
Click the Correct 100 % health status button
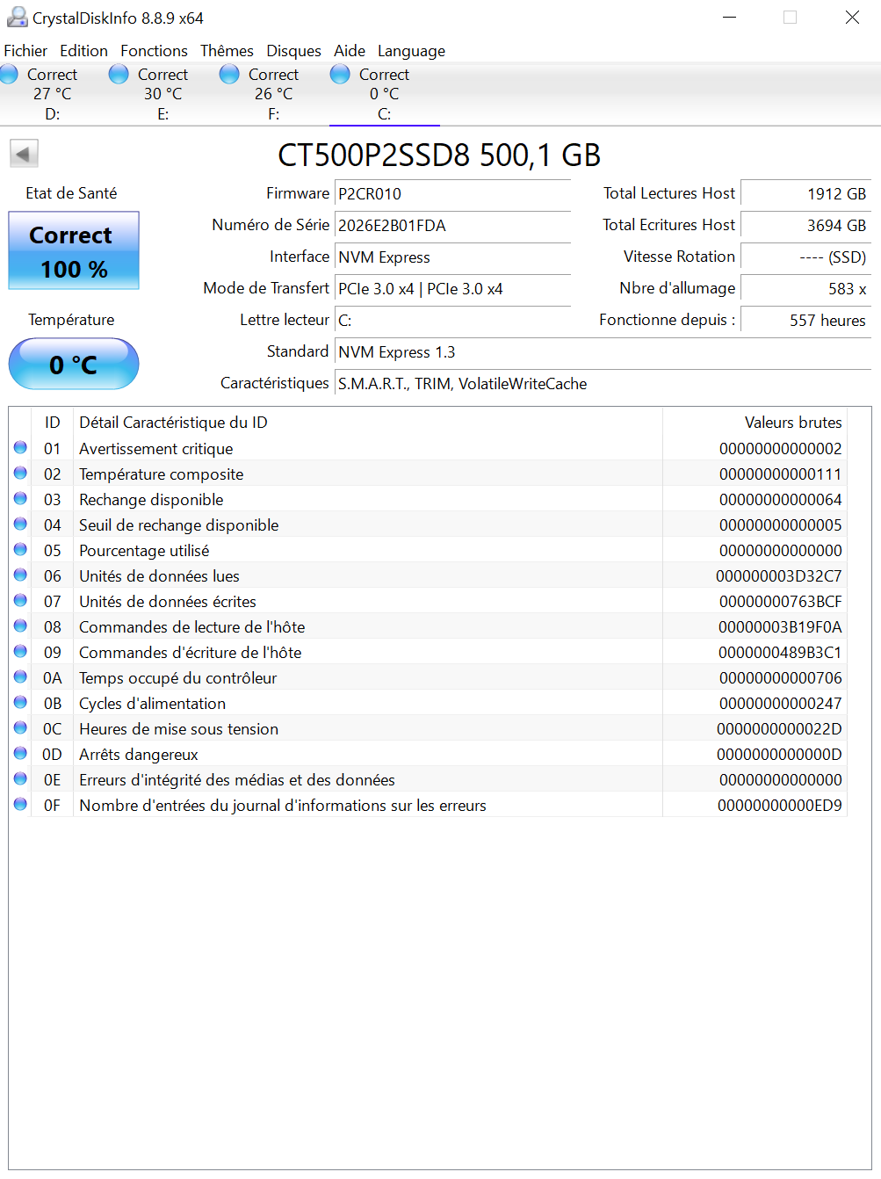click(x=74, y=250)
